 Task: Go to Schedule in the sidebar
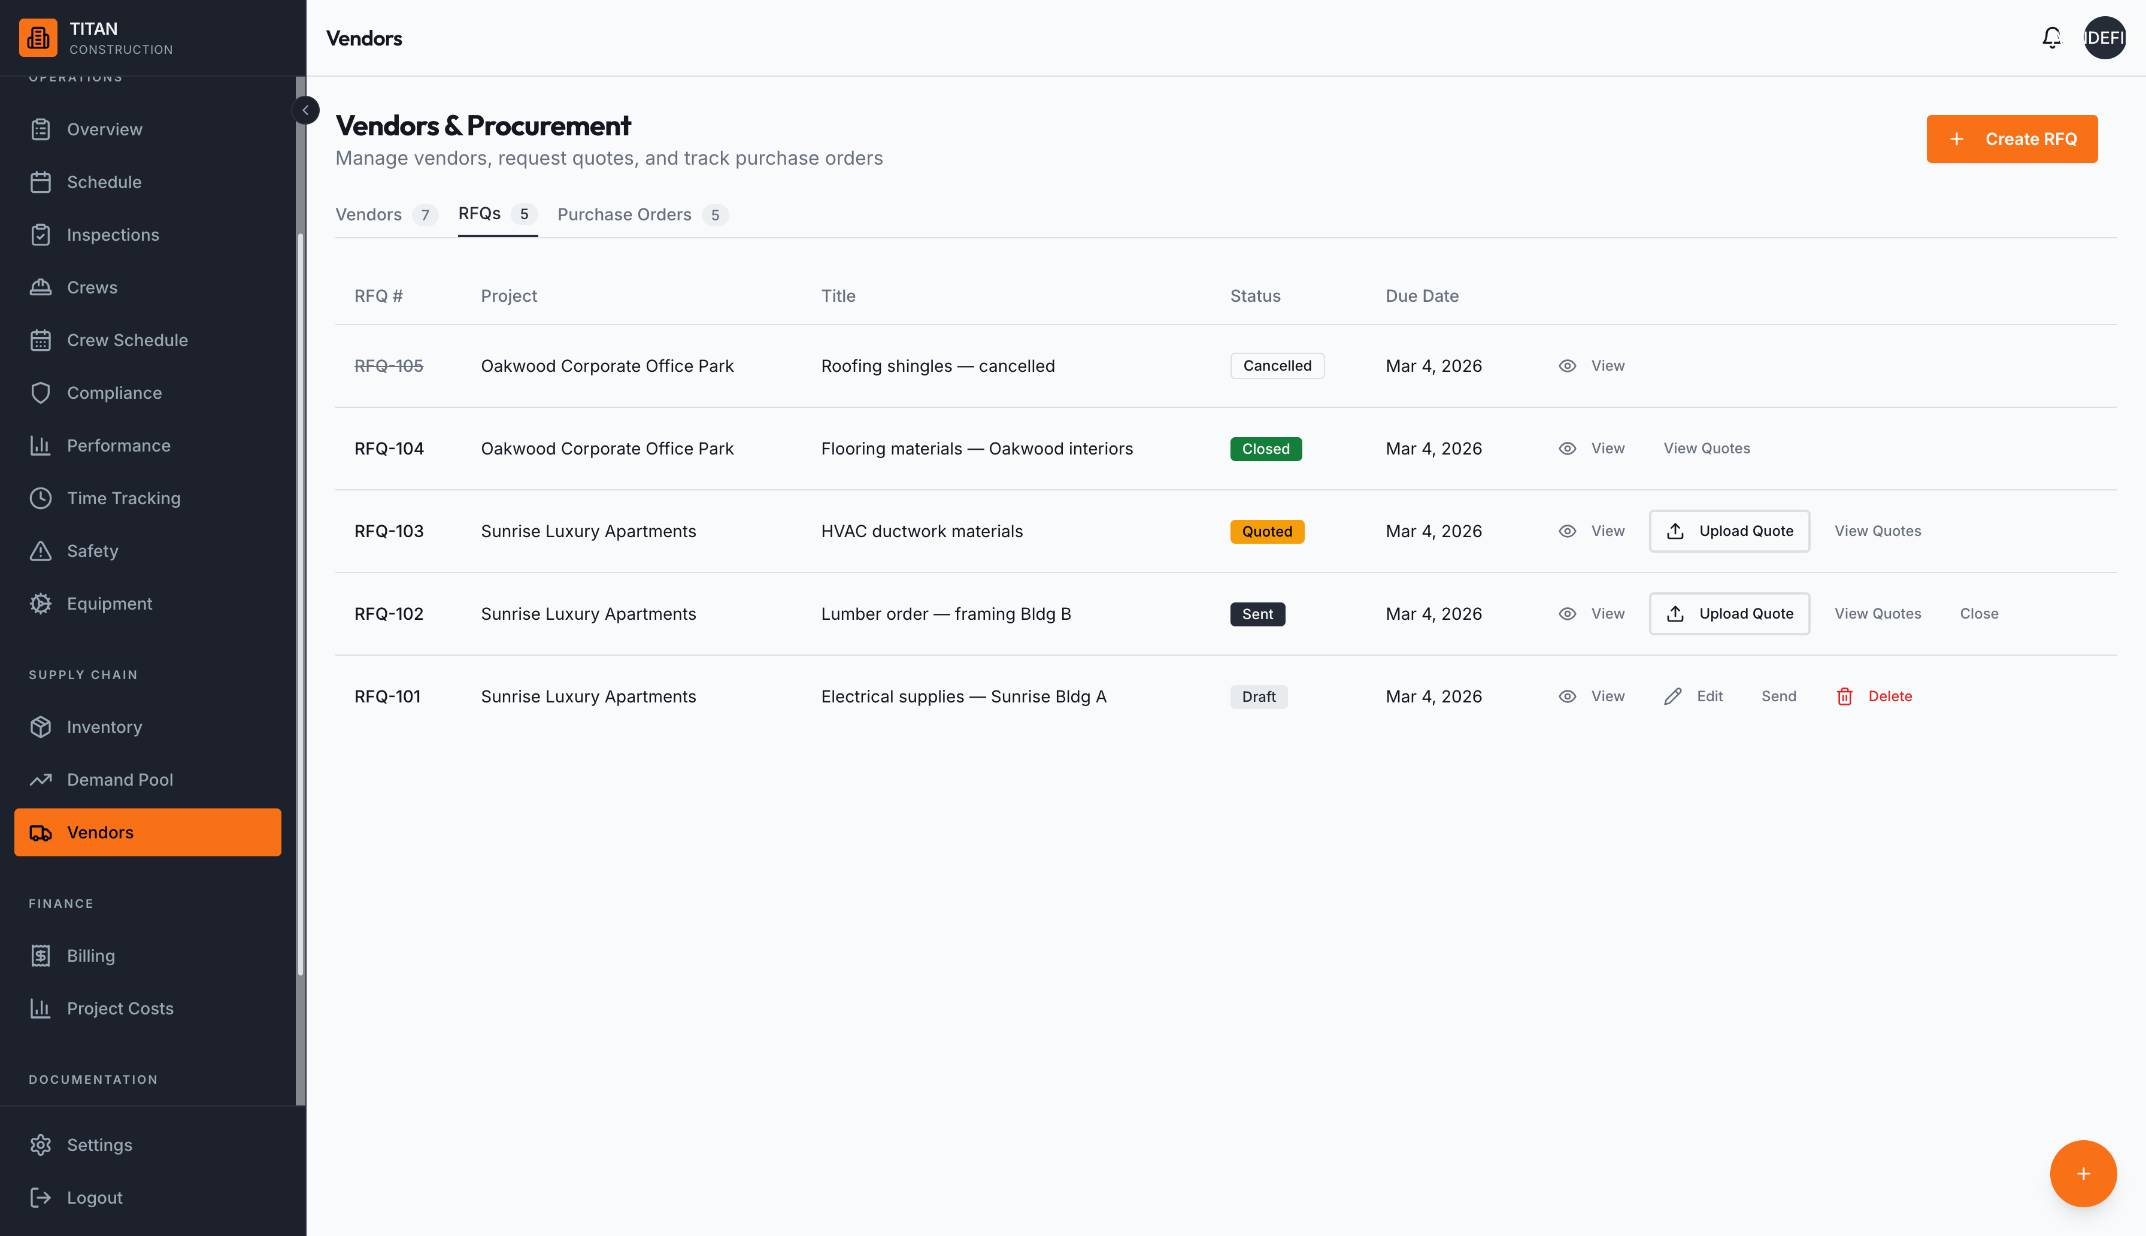(x=148, y=181)
